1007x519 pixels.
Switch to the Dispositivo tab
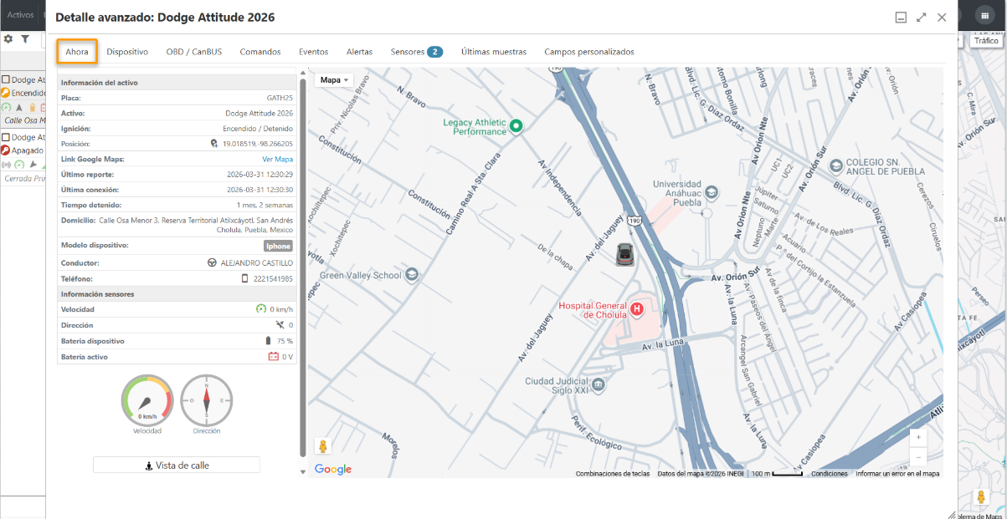pos(127,52)
